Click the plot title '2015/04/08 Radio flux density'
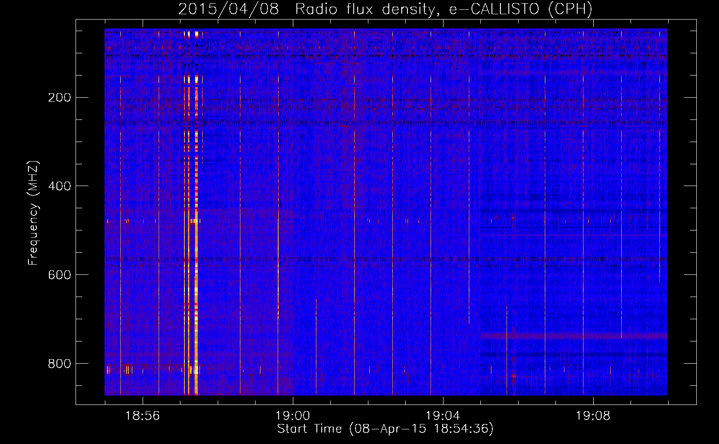This screenshot has height=444, width=719. (x=385, y=9)
